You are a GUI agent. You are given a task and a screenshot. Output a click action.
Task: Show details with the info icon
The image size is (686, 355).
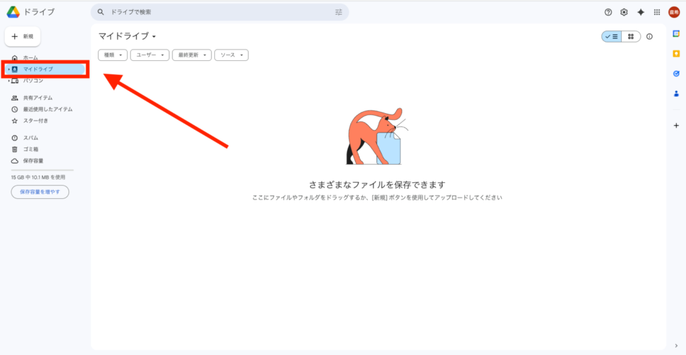tap(649, 37)
